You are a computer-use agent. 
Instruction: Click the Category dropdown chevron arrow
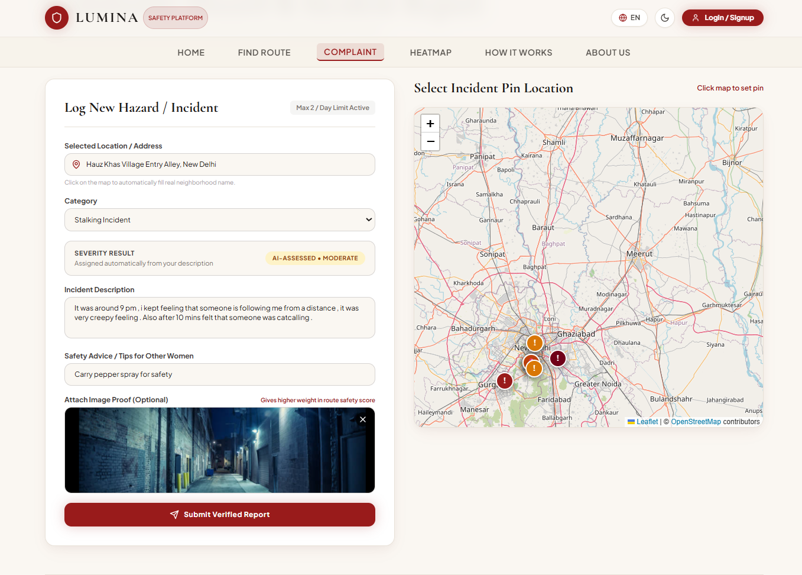tap(369, 220)
